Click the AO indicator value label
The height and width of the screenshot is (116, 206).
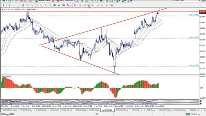click(x=6, y=77)
